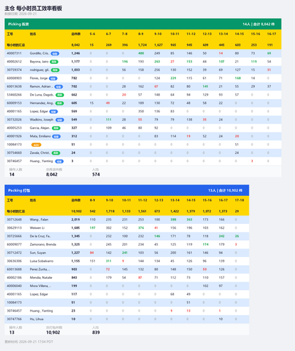
Task: Click the green badge beside Bayona, Jairo
Action: (x=54, y=62)
